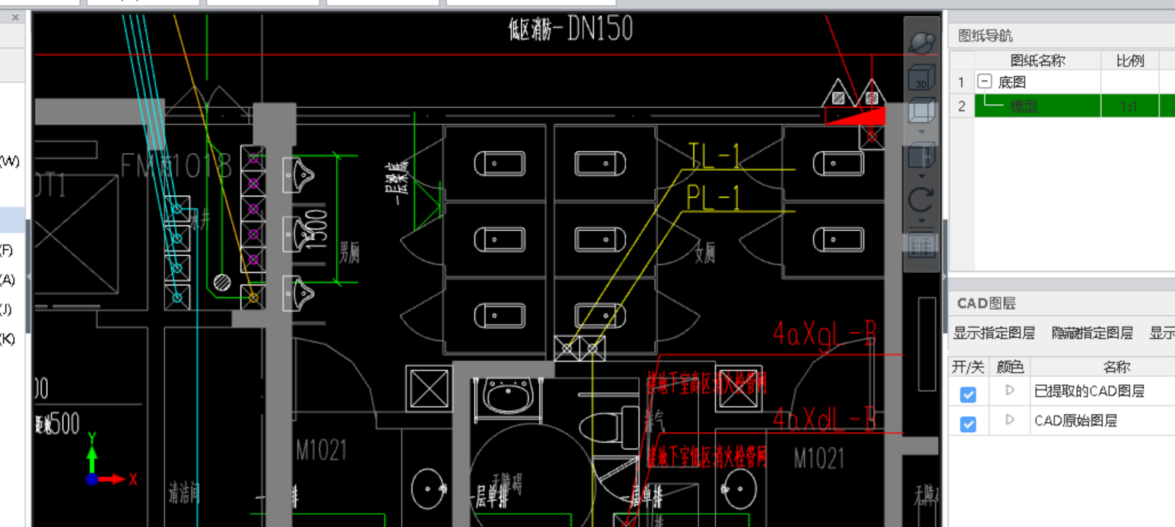Screen dimensions: 1175x527
Task: Click the 名称 column header
Action: pos(1116,368)
